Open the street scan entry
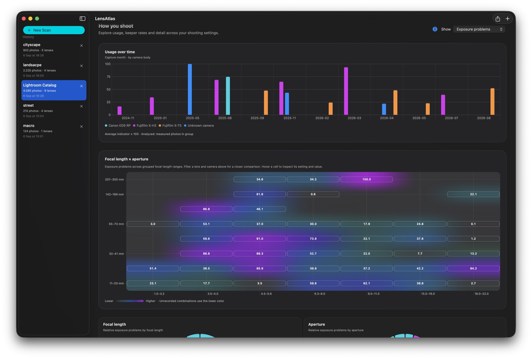The width and height of the screenshot is (532, 359). 54,110
